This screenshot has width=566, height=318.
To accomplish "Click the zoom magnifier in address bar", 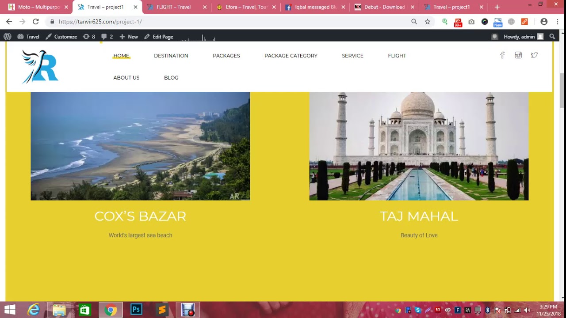I will click(x=414, y=21).
